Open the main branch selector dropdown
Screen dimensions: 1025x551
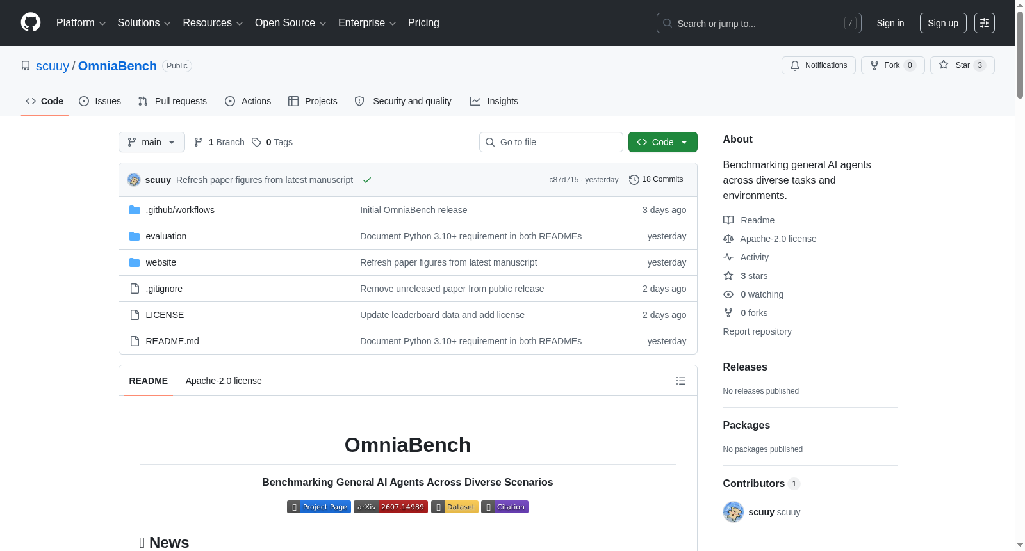point(152,142)
